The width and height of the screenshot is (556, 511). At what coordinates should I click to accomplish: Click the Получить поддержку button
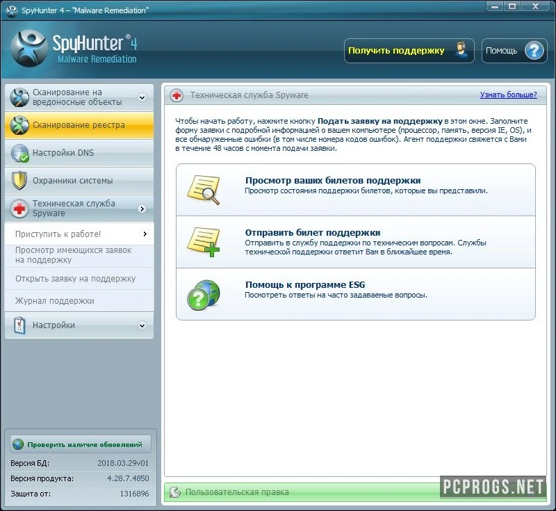click(409, 51)
